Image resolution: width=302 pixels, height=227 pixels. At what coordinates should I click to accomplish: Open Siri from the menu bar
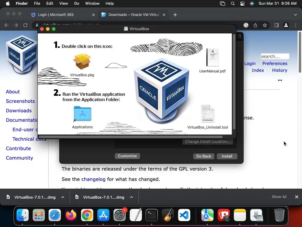coord(252,4)
